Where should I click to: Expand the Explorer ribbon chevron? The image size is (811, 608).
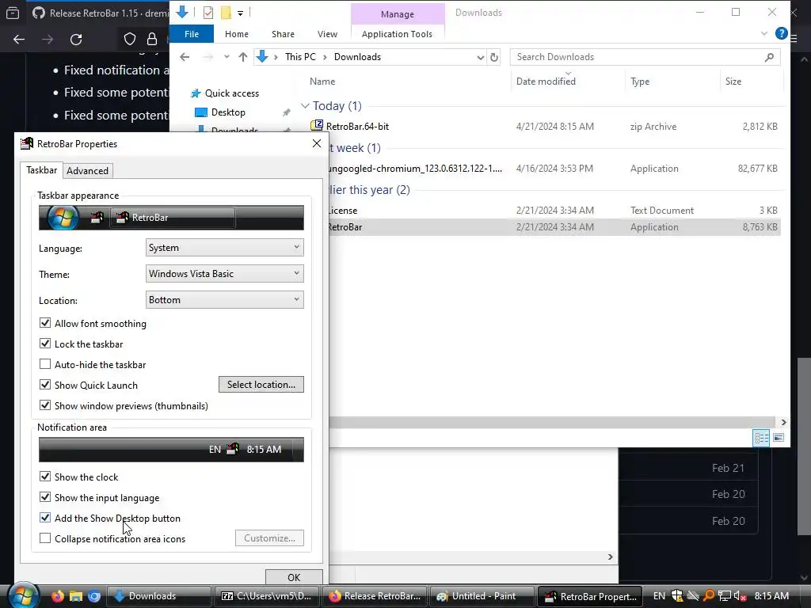click(x=764, y=33)
